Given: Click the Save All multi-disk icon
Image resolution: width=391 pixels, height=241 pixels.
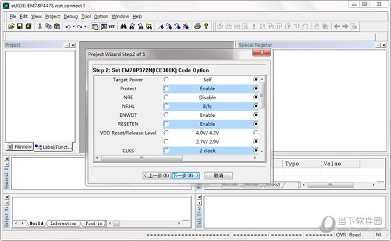Looking at the screenshot, I should [x=29, y=26].
